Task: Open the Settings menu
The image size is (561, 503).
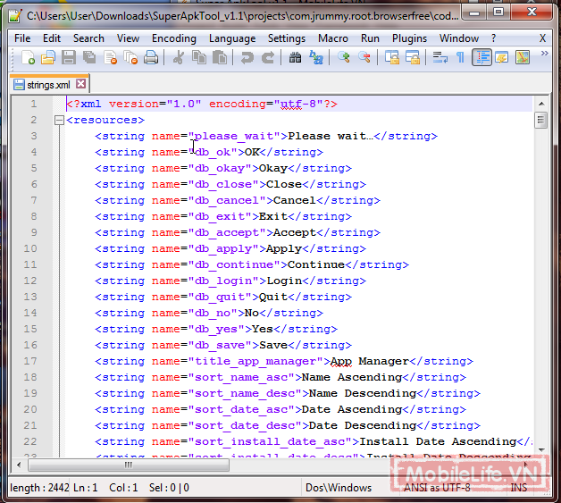Action: pos(287,38)
